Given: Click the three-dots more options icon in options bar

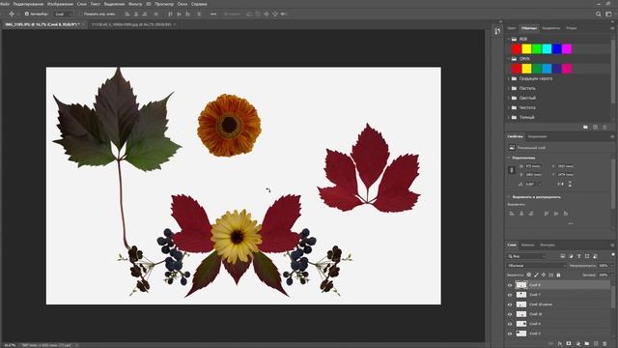Looking at the screenshot, I should point(213,14).
